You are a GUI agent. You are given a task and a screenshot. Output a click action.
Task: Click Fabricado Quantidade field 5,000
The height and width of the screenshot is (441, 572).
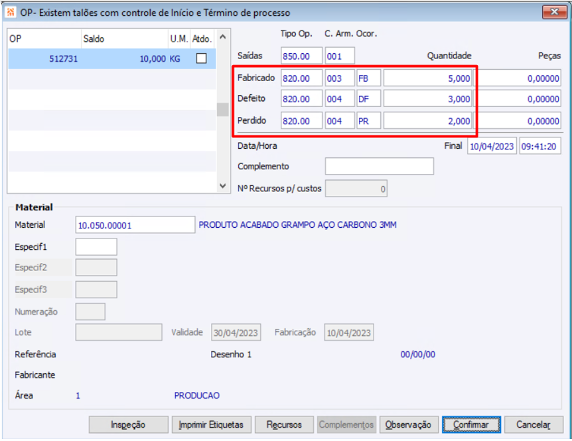point(427,78)
